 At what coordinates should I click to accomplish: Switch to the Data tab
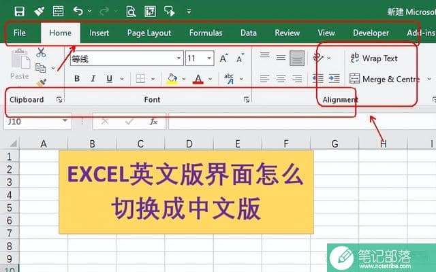click(248, 33)
